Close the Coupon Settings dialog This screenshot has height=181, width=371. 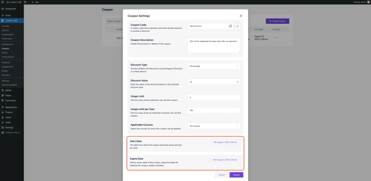pyautogui.click(x=241, y=16)
